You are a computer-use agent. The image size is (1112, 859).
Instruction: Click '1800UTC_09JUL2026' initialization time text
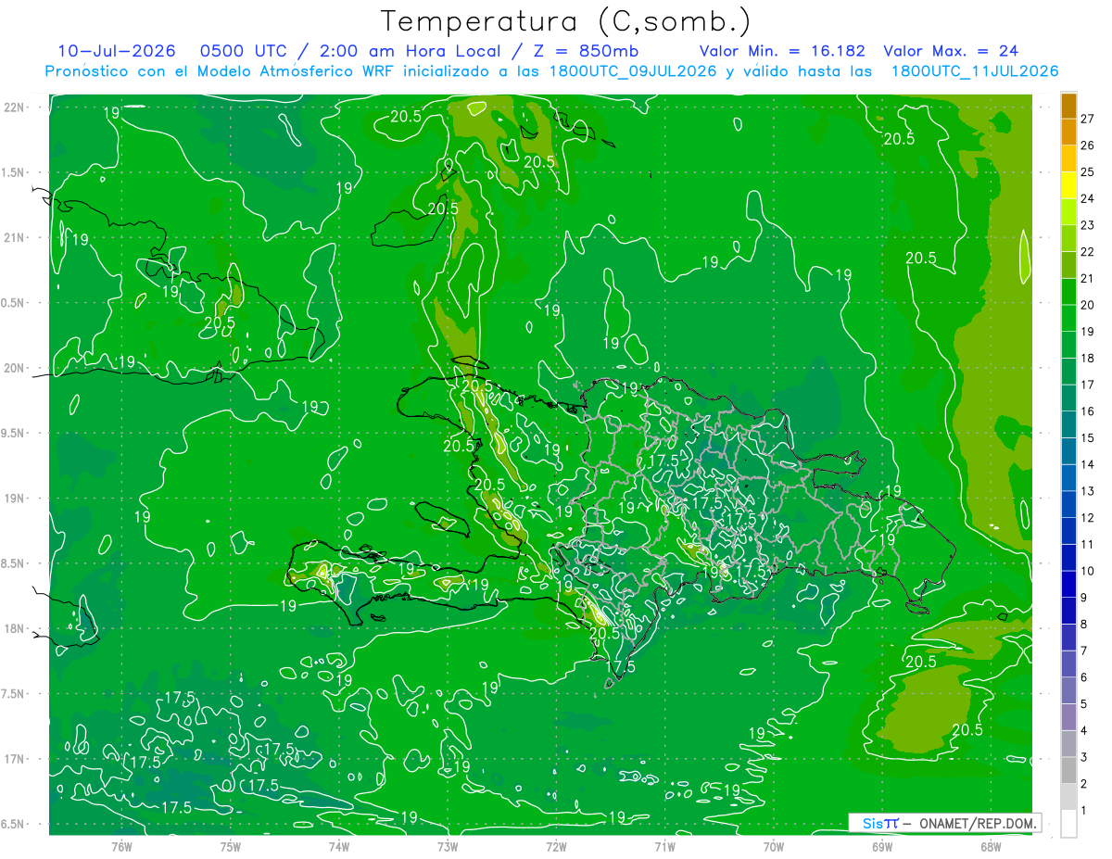(x=633, y=71)
